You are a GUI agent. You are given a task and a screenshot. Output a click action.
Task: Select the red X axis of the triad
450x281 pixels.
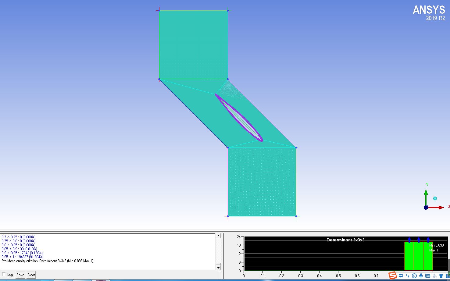point(436,208)
